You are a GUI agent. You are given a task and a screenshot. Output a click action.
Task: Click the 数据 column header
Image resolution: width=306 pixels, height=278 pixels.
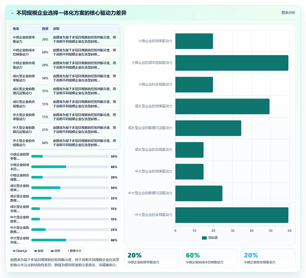(x=45, y=29)
